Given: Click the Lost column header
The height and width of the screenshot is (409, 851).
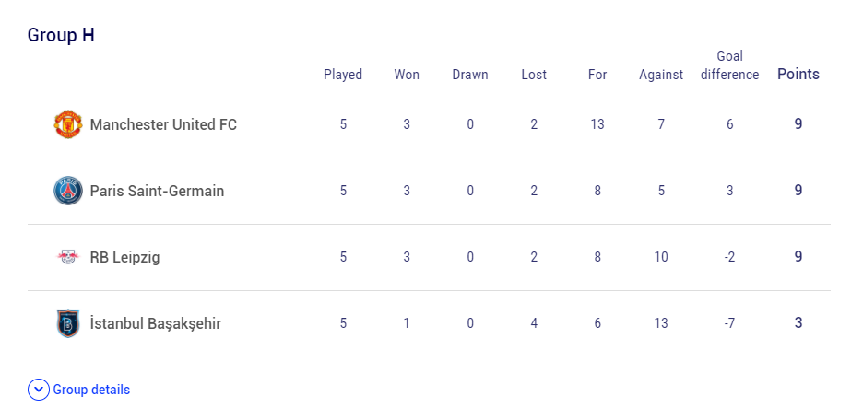Looking at the screenshot, I should [x=534, y=75].
